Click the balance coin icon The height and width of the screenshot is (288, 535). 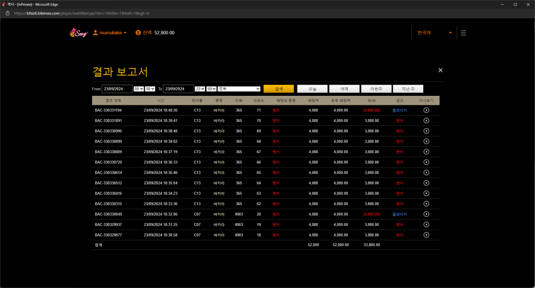point(138,33)
